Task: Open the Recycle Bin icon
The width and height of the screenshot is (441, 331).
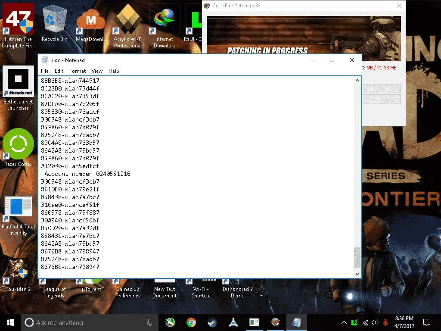Action: click(55, 24)
